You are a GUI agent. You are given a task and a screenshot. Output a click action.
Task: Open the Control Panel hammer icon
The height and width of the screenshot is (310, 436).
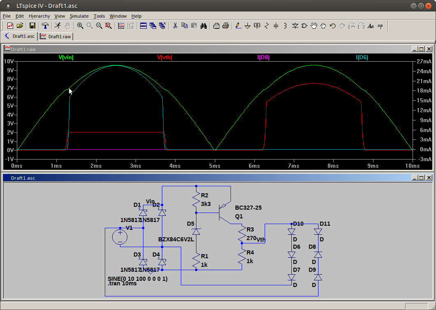45,26
